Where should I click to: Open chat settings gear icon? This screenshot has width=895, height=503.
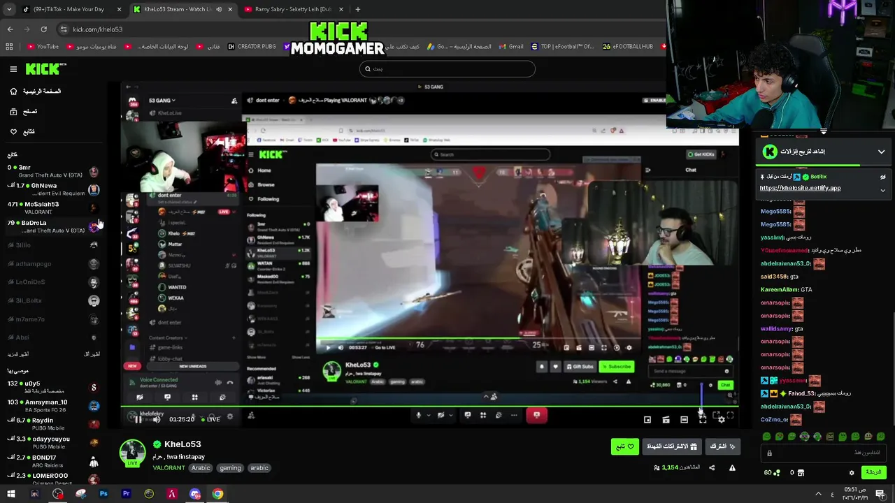pyautogui.click(x=852, y=473)
